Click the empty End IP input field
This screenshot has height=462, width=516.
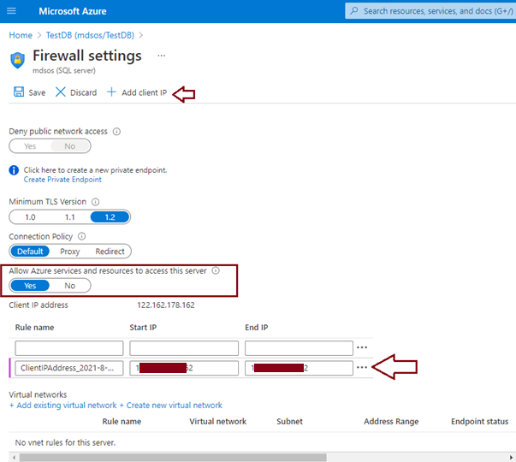(299, 348)
